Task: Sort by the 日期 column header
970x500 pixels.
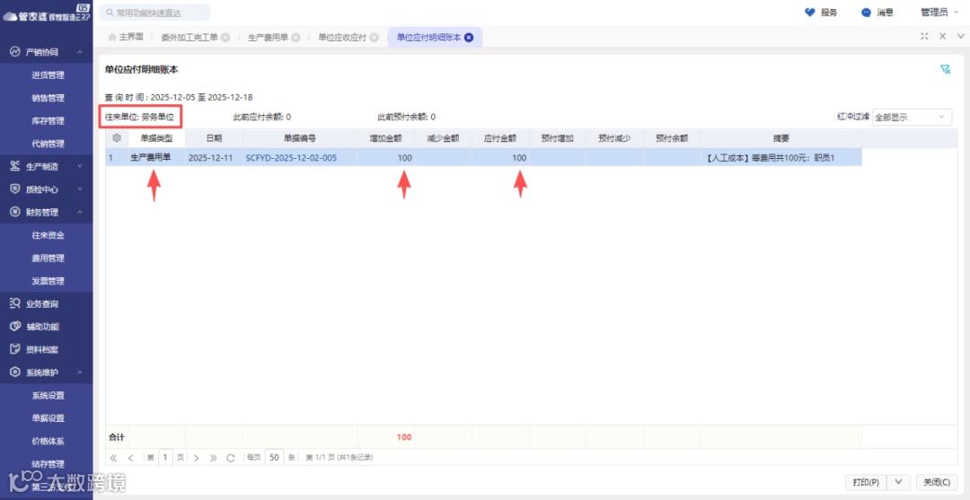Action: pos(214,138)
